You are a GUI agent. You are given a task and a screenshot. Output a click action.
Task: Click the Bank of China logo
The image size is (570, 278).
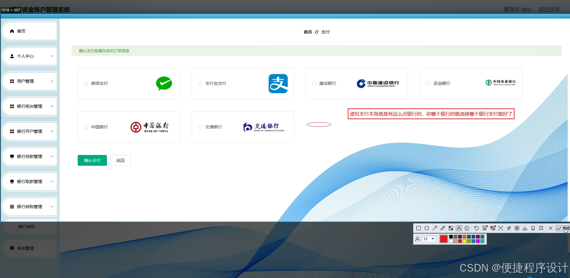tap(149, 127)
